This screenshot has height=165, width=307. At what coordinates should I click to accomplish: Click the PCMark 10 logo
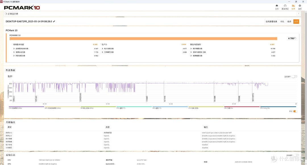(x=22, y=8)
